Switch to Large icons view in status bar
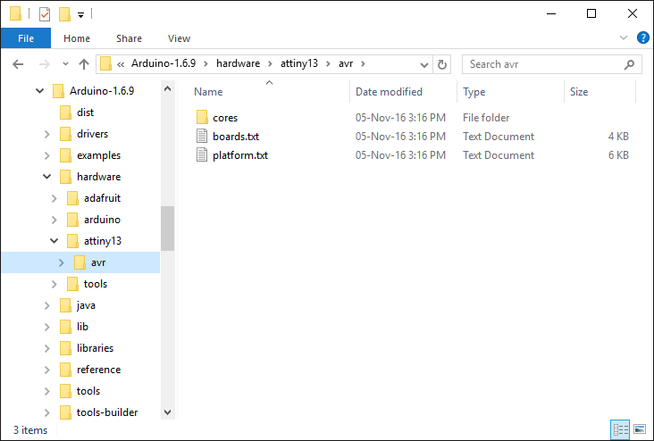 tap(640, 429)
